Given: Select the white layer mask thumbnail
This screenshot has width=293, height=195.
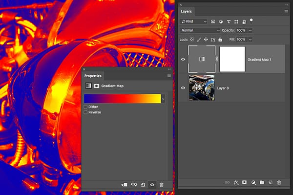Looking at the screenshot, I should [x=232, y=59].
